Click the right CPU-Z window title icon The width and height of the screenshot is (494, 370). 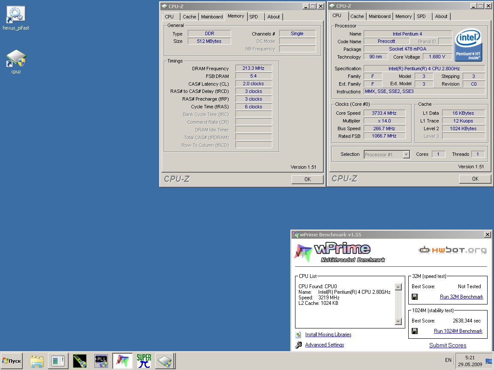coord(332,6)
